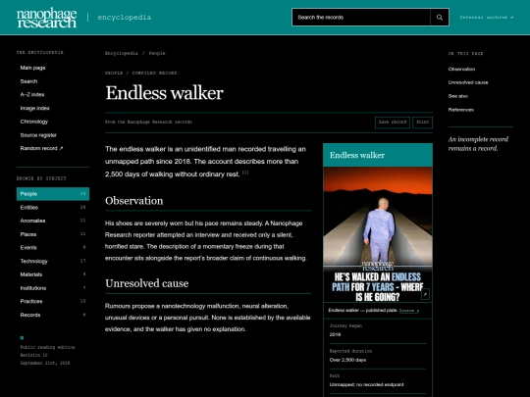Open the Source register link
Screen dimensions: 530x397
[x=38, y=135]
